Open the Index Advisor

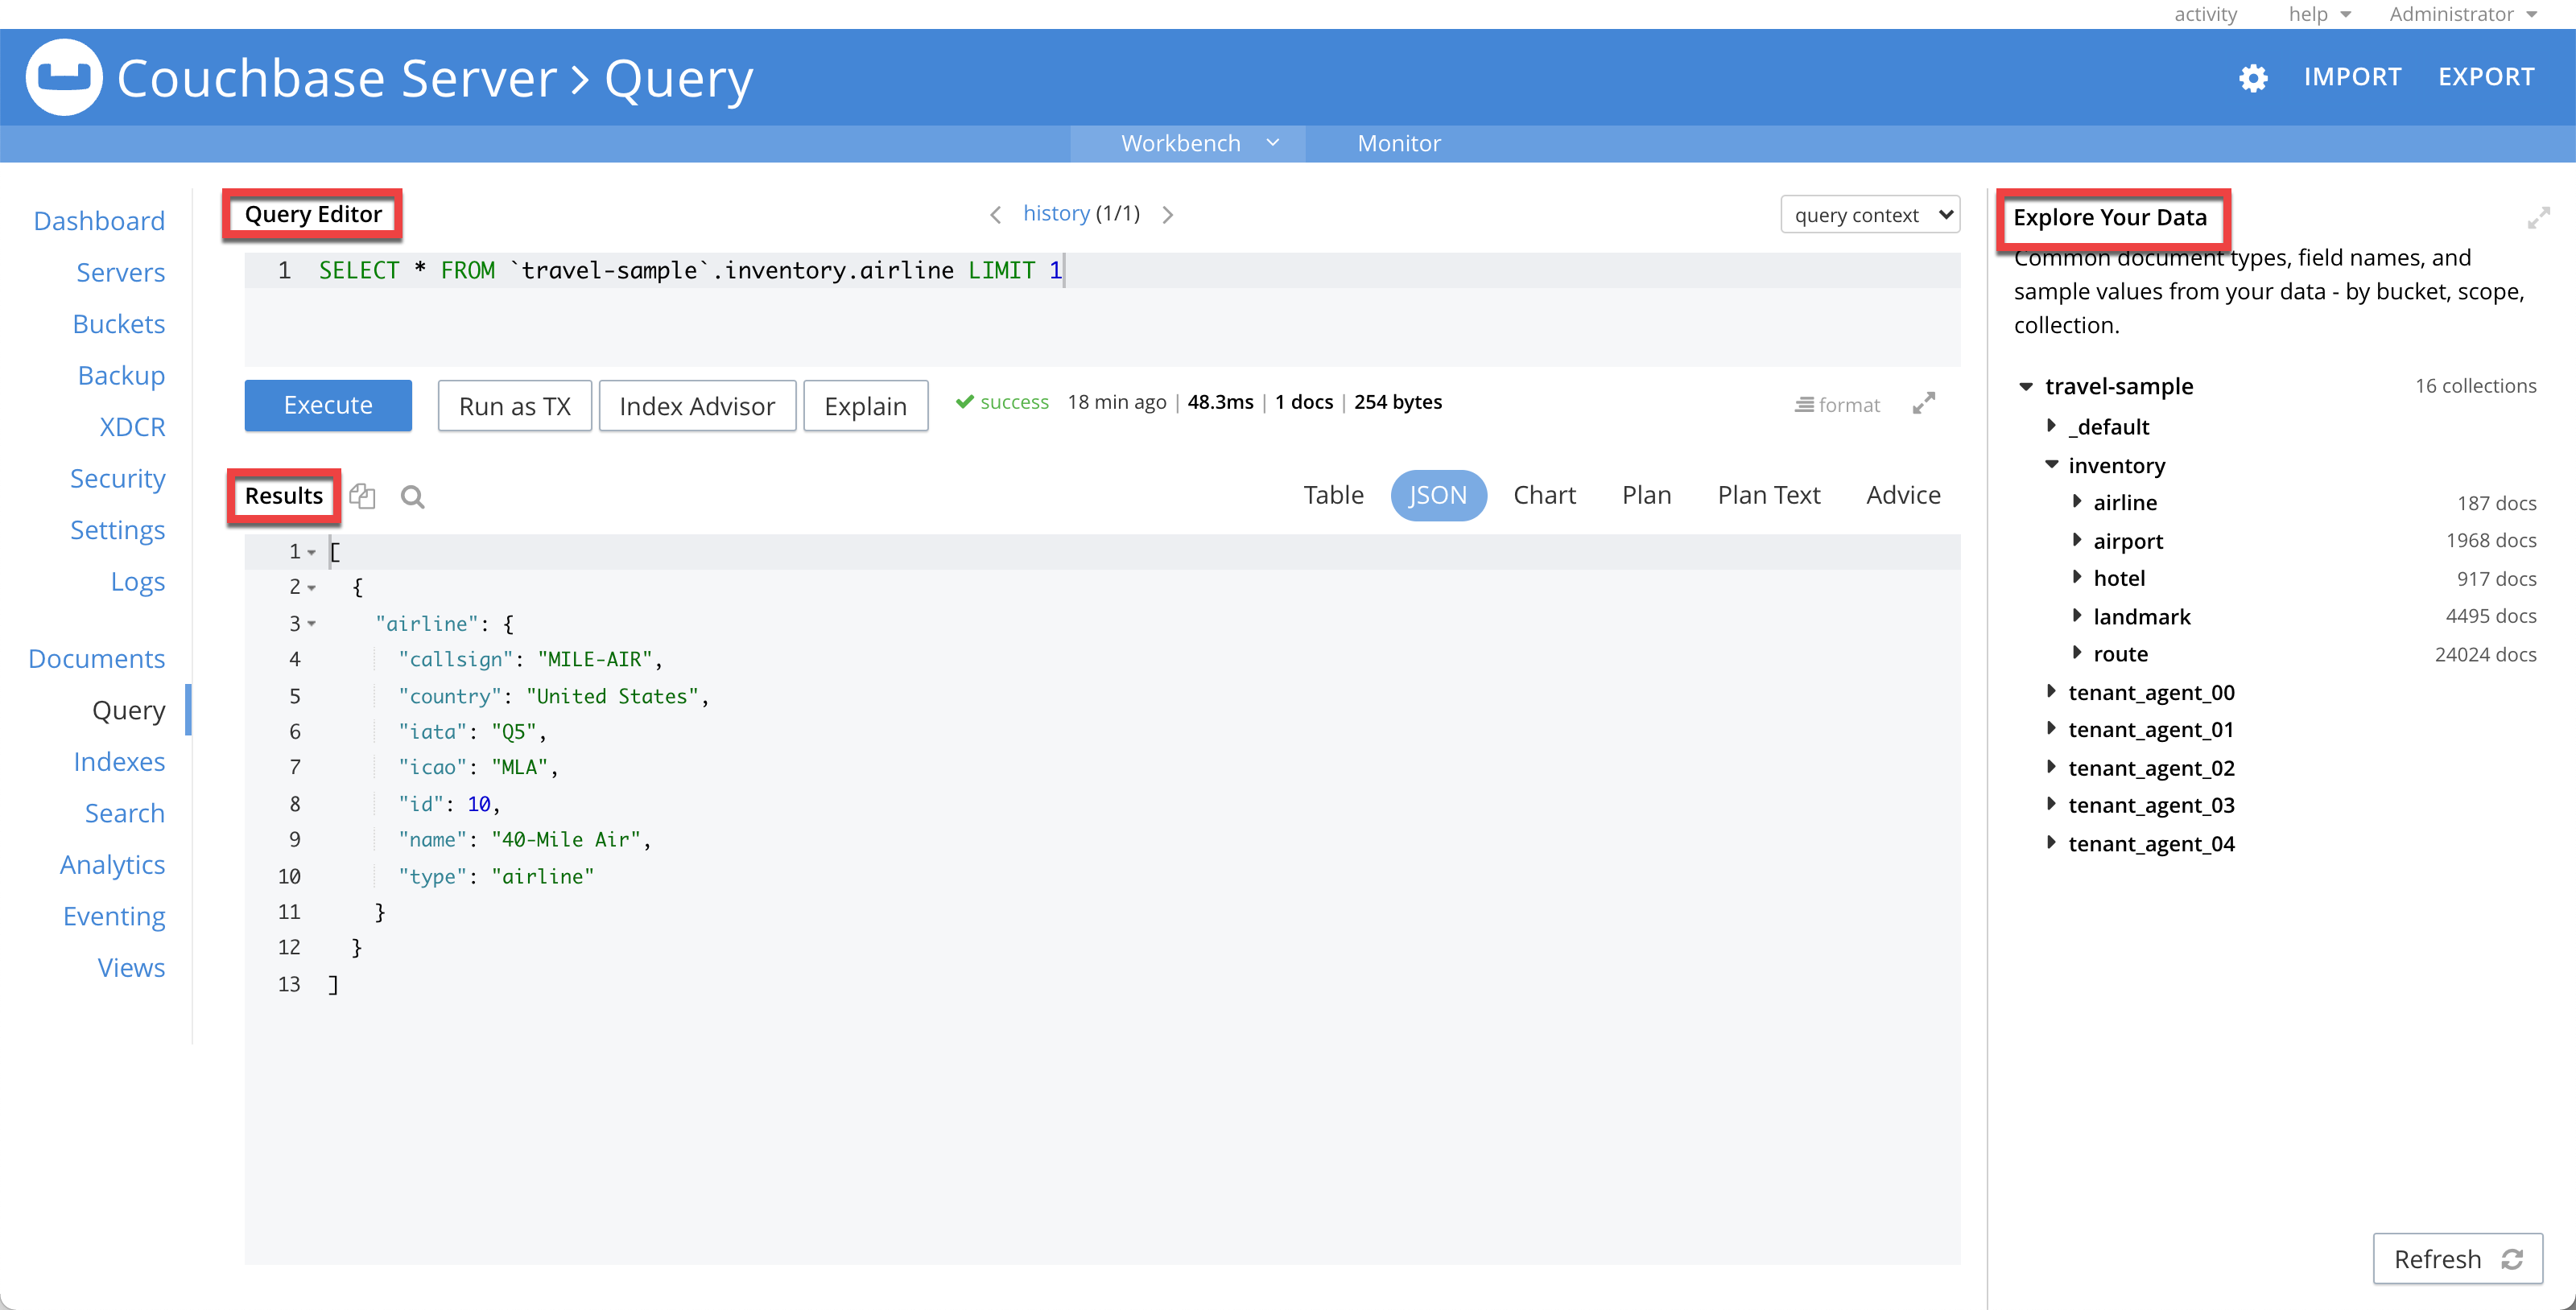click(x=697, y=406)
